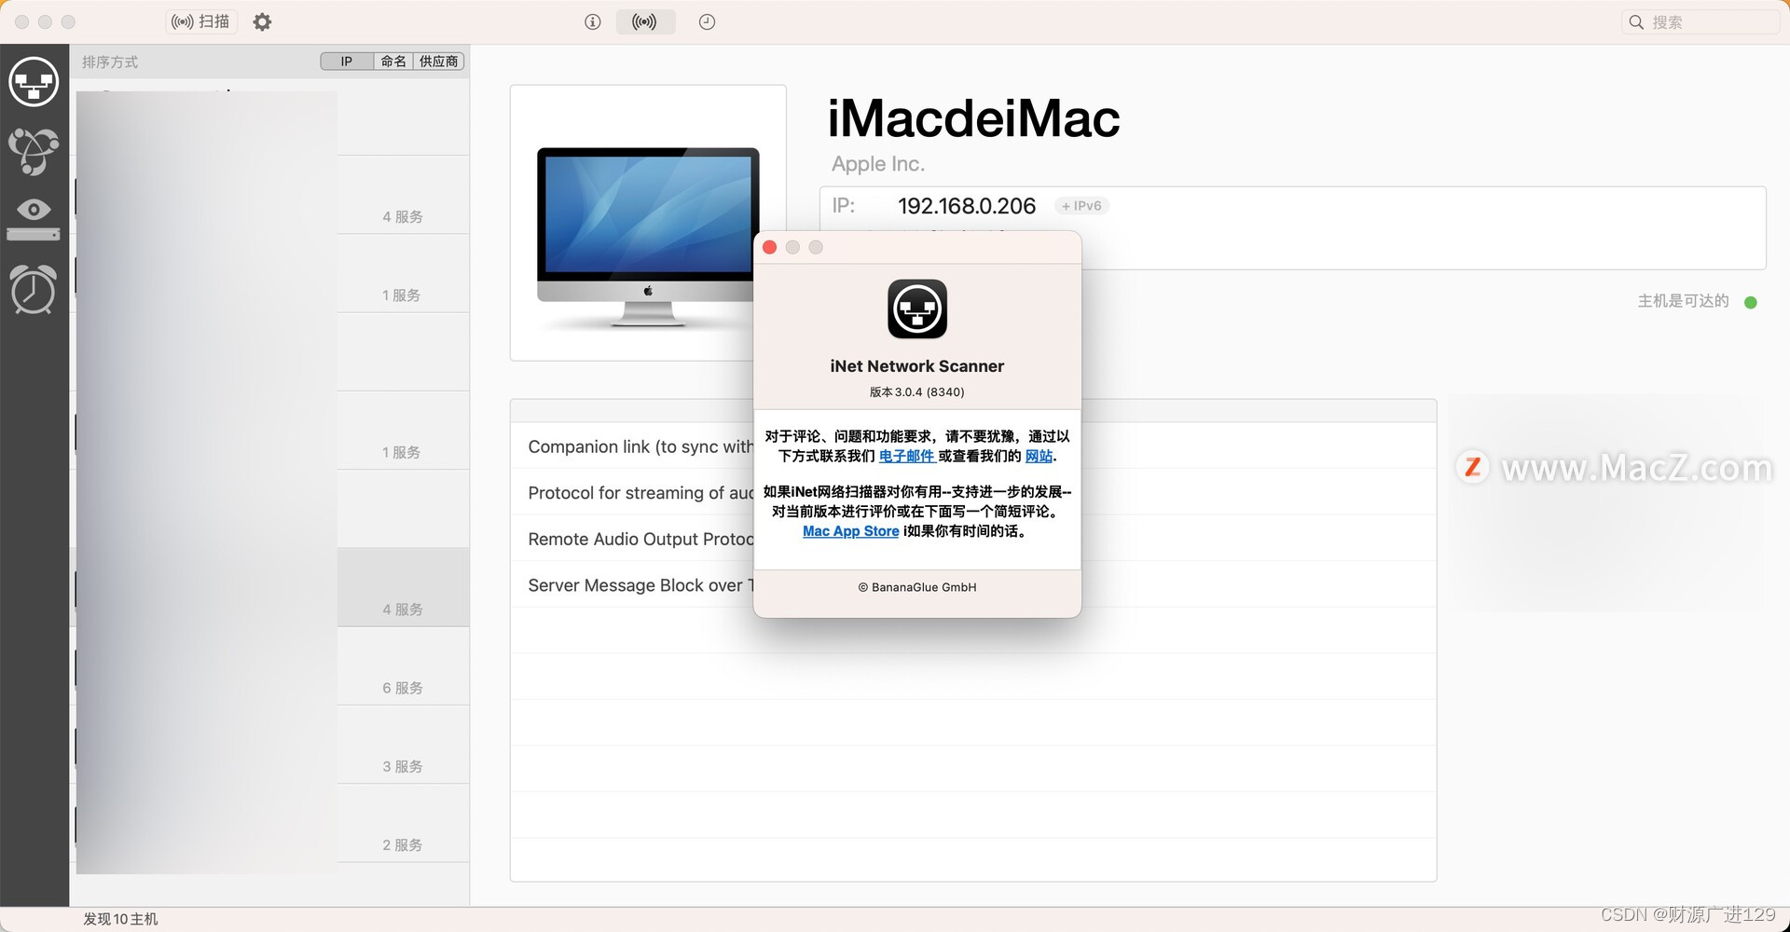Expand the +IPv6 address badge
The height and width of the screenshot is (932, 1790).
tap(1081, 206)
